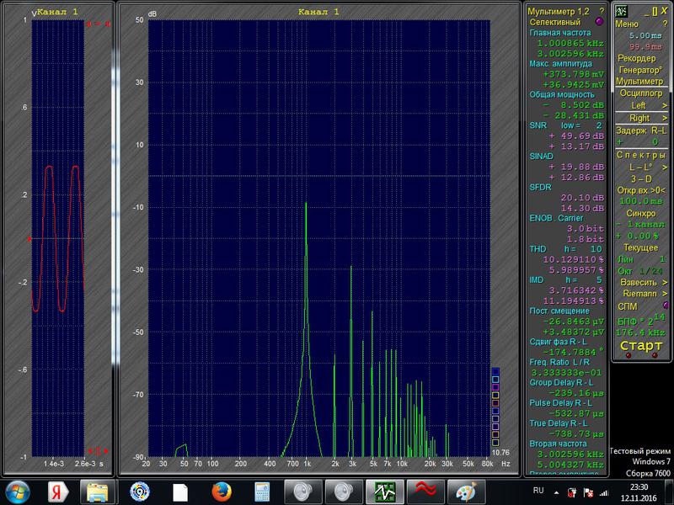Click the left red indicator under Старт
This screenshot has width=674, height=505.
coord(628,355)
